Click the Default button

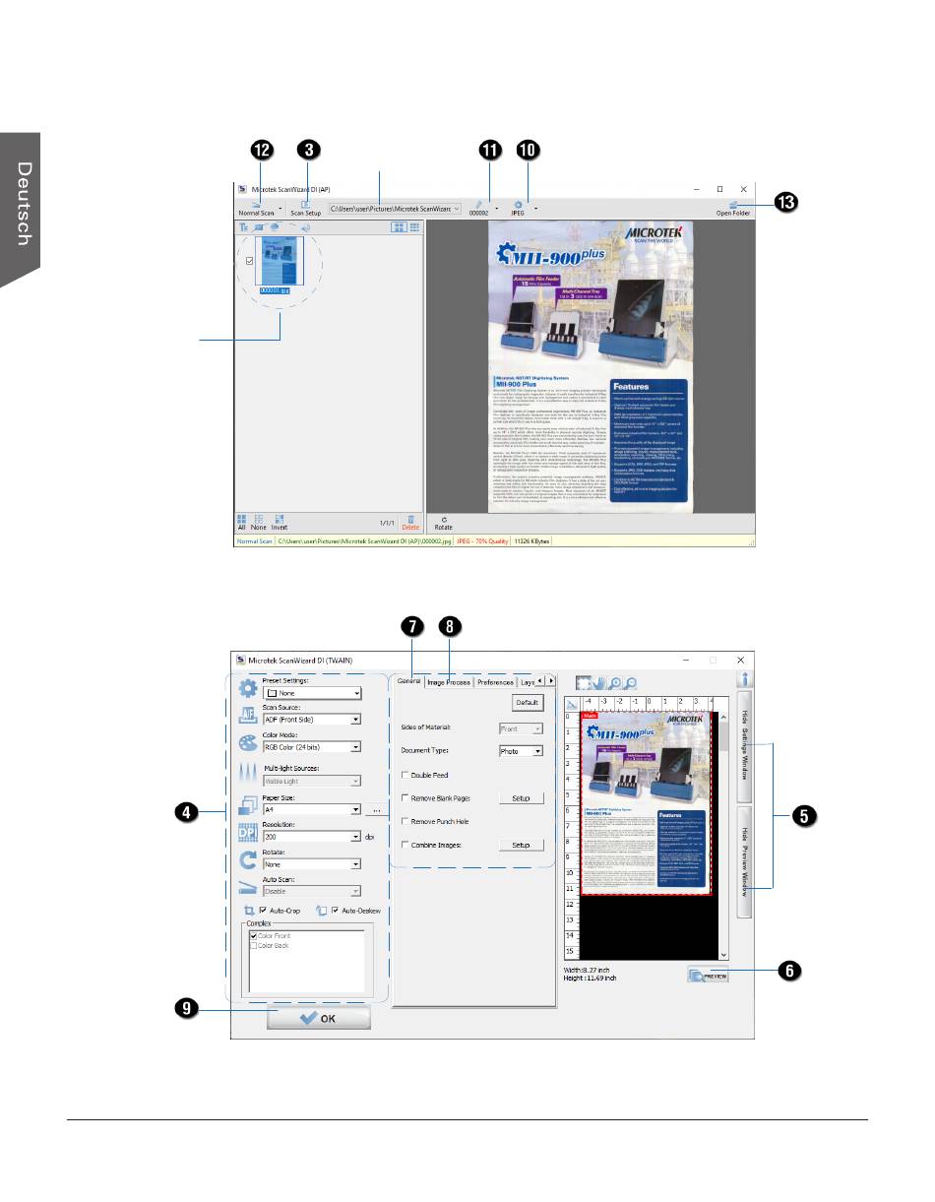click(x=528, y=703)
